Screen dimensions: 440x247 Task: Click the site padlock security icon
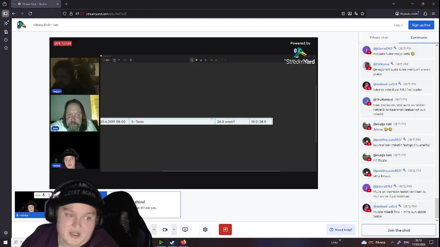(x=71, y=14)
